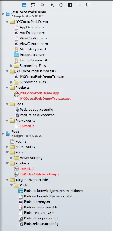Open the Test navigator diamond icon

pyautogui.click(x=61, y=5)
